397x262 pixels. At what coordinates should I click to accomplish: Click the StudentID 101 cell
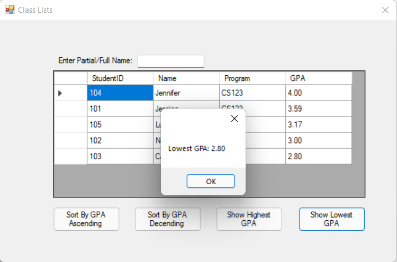[x=120, y=109]
